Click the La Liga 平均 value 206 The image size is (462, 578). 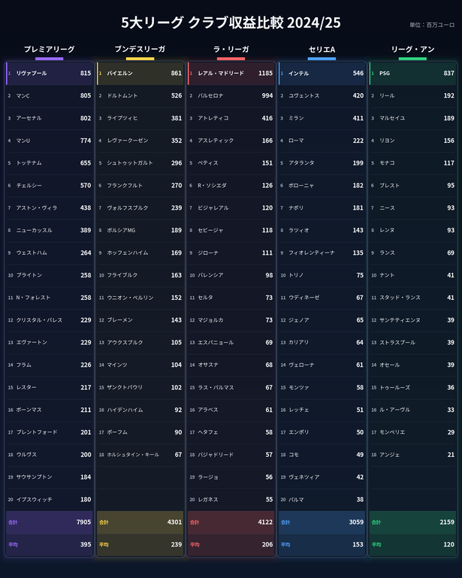(267, 544)
